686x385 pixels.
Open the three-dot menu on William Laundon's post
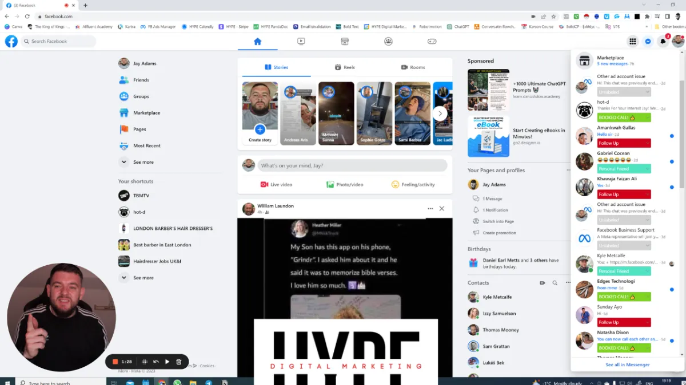pyautogui.click(x=430, y=209)
